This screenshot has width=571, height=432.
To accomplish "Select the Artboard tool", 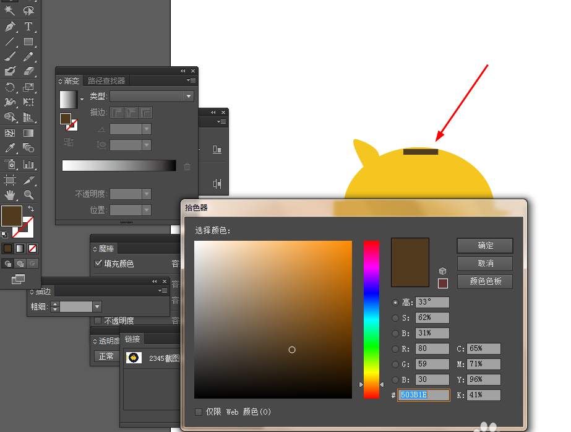I will pos(10,180).
